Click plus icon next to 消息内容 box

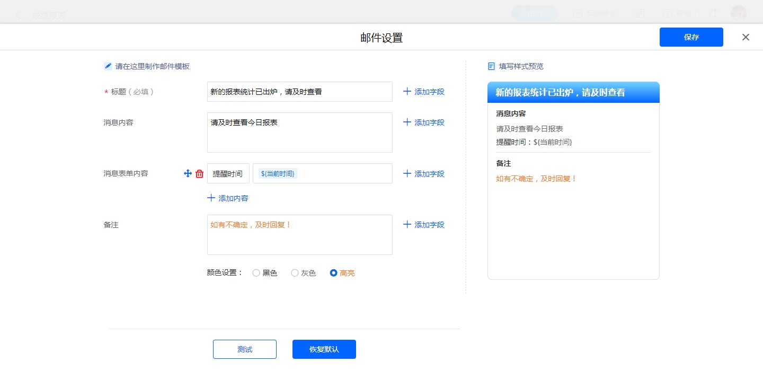[x=407, y=122]
